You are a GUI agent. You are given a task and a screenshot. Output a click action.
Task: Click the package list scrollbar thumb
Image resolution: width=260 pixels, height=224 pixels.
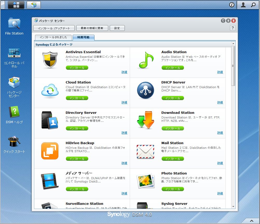[233, 66]
